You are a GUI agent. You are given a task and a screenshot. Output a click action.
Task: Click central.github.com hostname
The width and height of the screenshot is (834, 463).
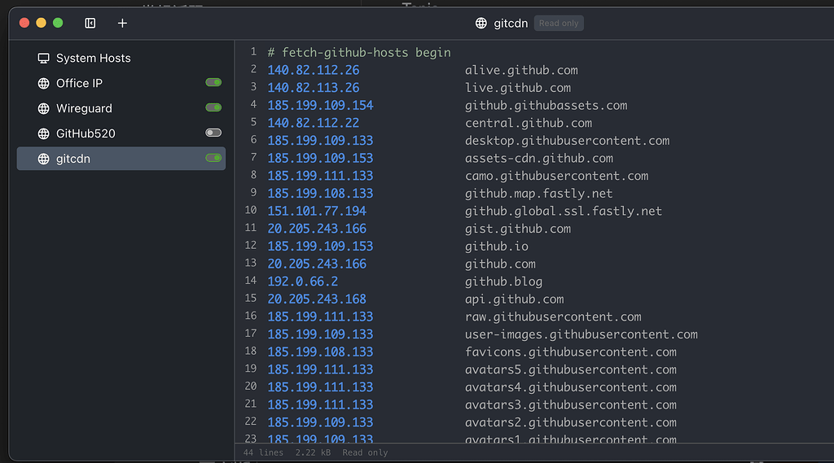[x=528, y=123]
